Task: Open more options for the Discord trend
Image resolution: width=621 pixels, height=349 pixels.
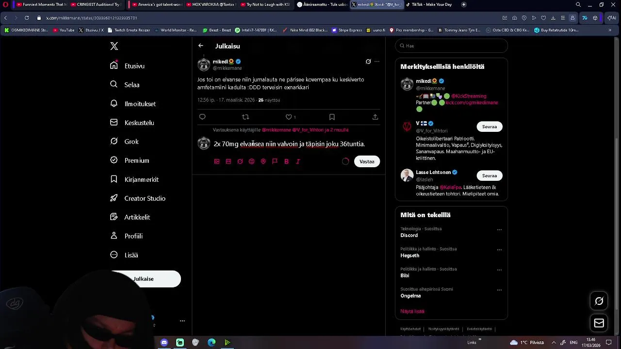Action: [x=499, y=230]
